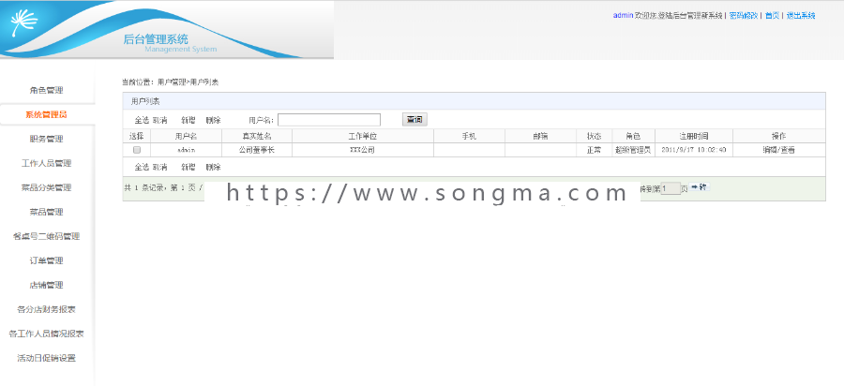Image resolution: width=844 pixels, height=386 pixels.
Task: Check the admin row selection checkbox
Action: 137,150
